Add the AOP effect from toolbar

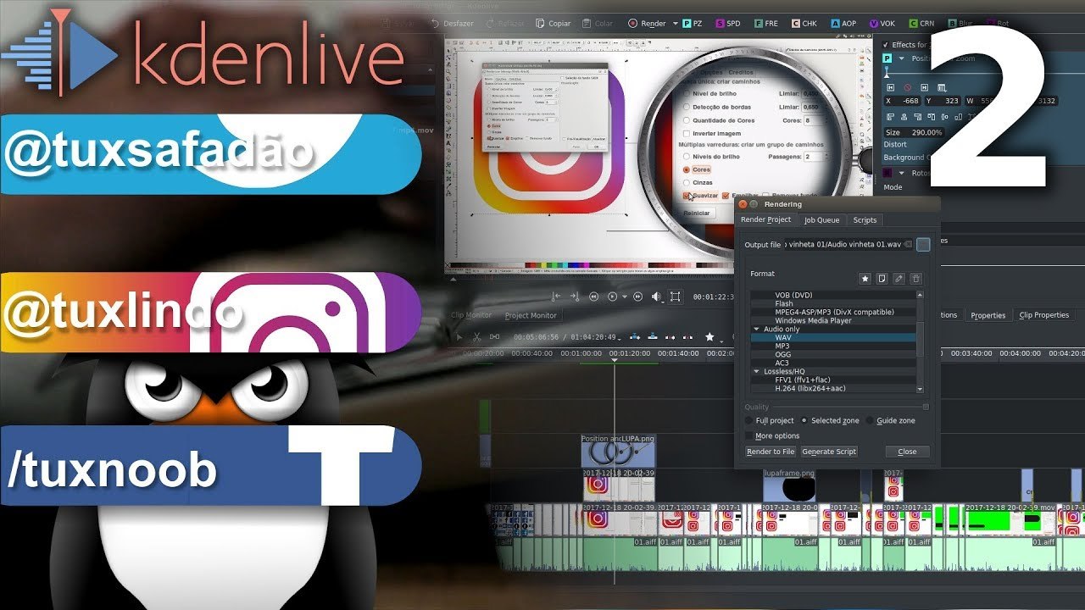[x=843, y=24]
